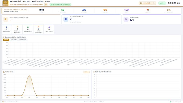Select the SBFC Korangi card
Viewport: 183px width, 103px height.
pyautogui.click(x=28, y=29)
